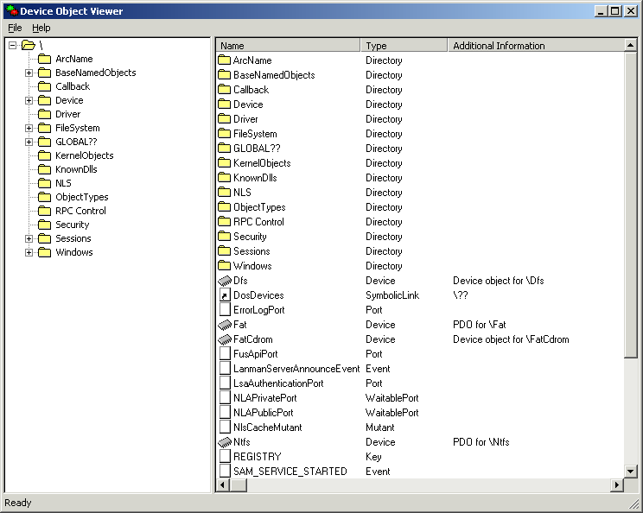Click the Ntfs device icon in list
This screenshot has height=513, width=643.
[225, 442]
